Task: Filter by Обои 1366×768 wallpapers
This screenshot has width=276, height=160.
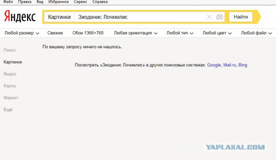Action: click(x=88, y=33)
